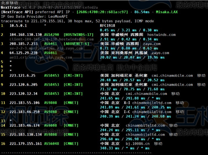The height and width of the screenshot is (155, 208).
Task: Click the AS58453 number on hop 10
Action: (x=51, y=94)
